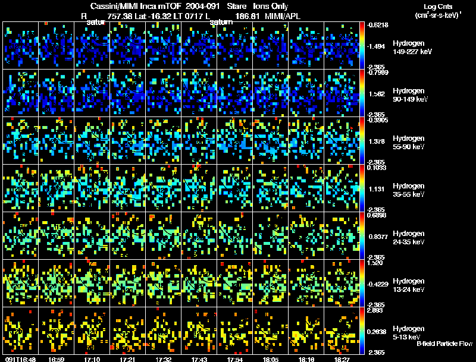Image resolution: width=476 pixels, height=362 pixels.
Task: Open the 35-55 keV image panel at 18:16
Action: [x=306, y=188]
